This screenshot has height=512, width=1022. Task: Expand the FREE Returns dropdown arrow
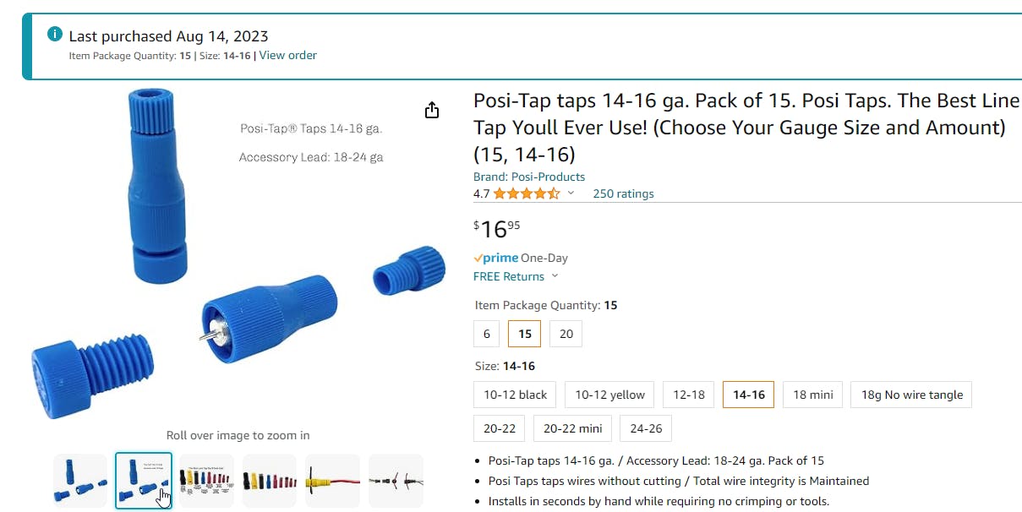[x=555, y=276]
